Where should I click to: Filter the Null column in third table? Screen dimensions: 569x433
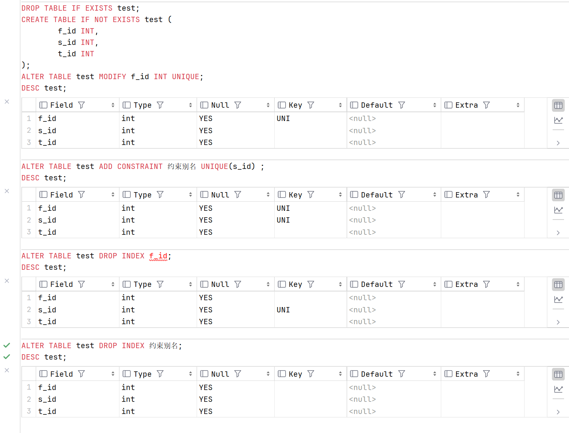pos(238,284)
